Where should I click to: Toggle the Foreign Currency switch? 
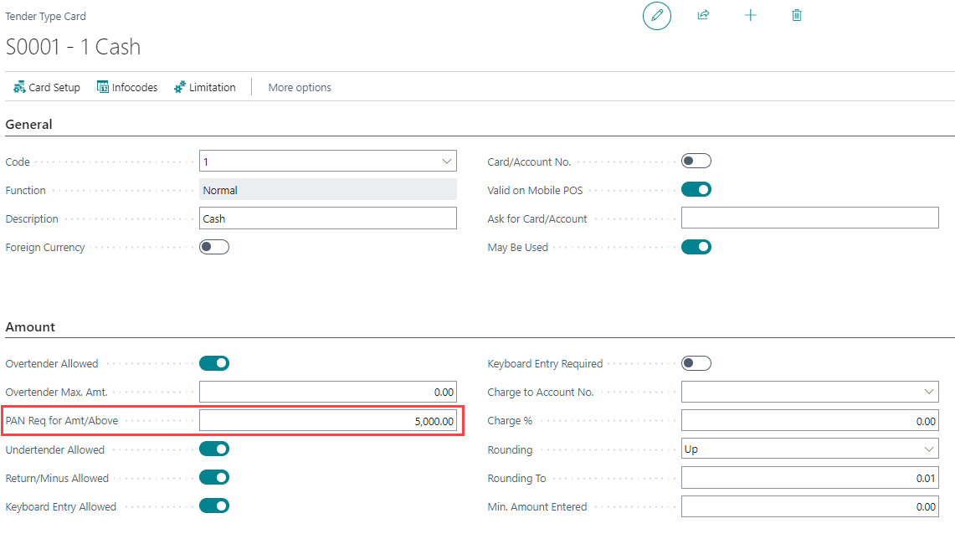(x=214, y=247)
